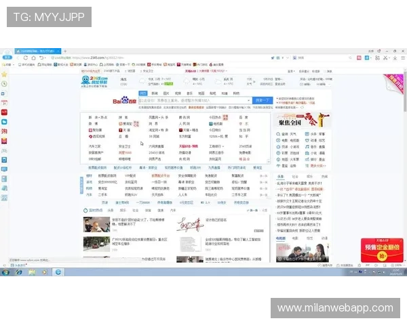The width and height of the screenshot is (407, 325).
Task: Expand the site grid arrow at its bottom right
Action: point(269,161)
